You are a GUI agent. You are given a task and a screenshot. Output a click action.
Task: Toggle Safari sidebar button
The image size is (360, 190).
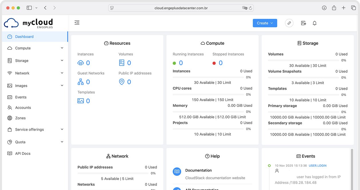coord(29,8)
